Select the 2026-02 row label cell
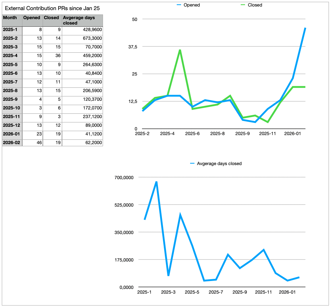This screenshot has width=330, height=307. click(12, 143)
